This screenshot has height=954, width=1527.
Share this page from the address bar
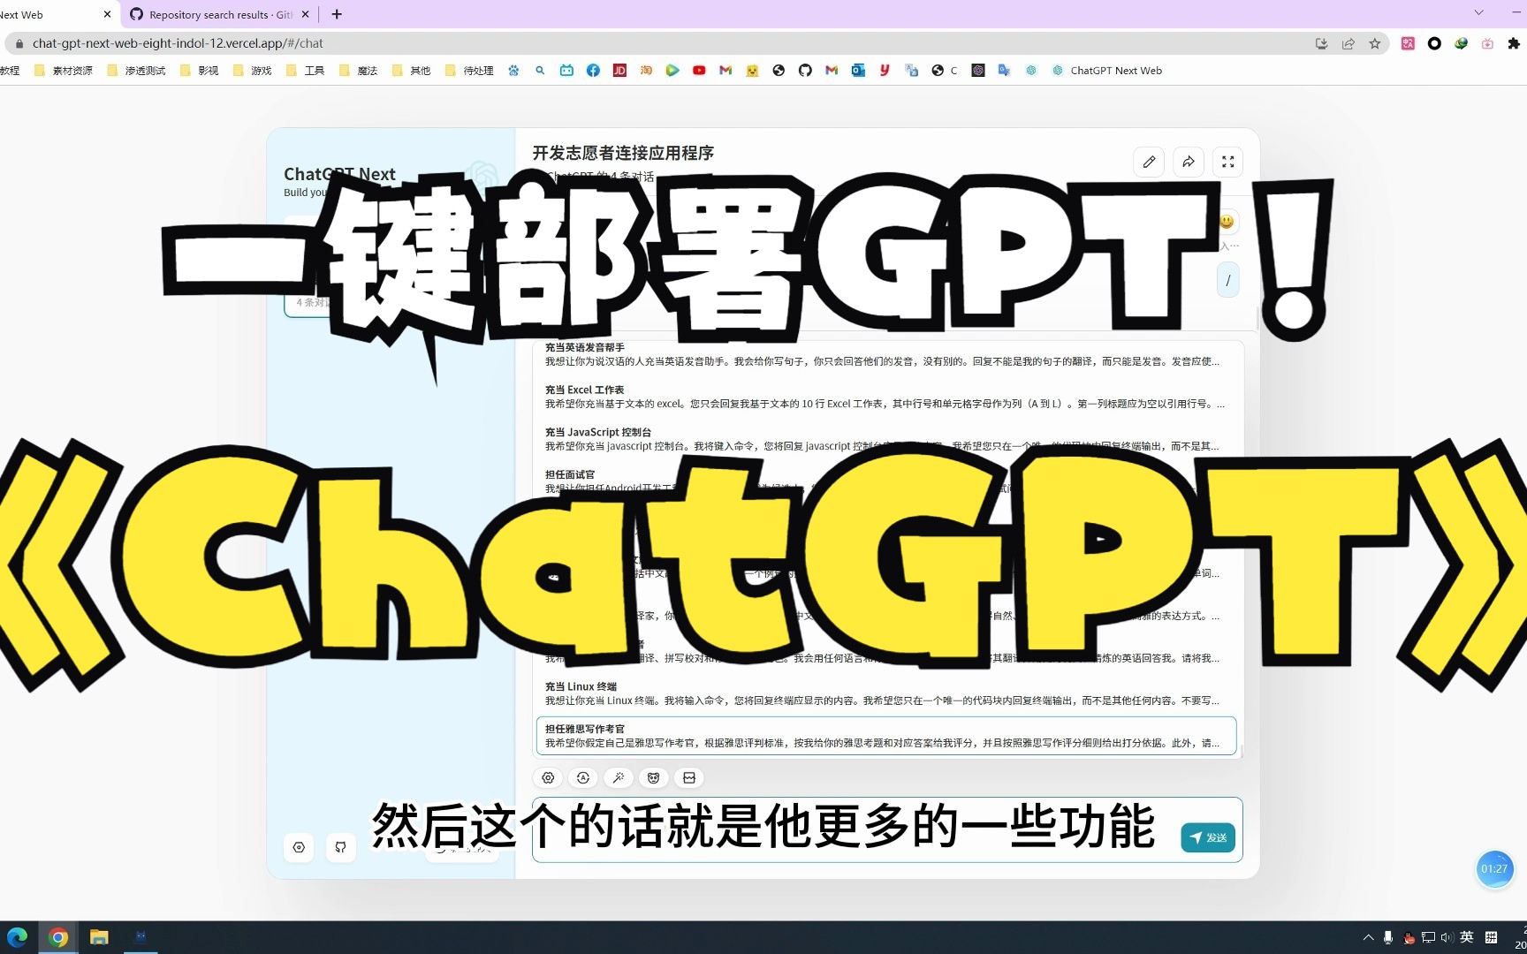tap(1348, 43)
